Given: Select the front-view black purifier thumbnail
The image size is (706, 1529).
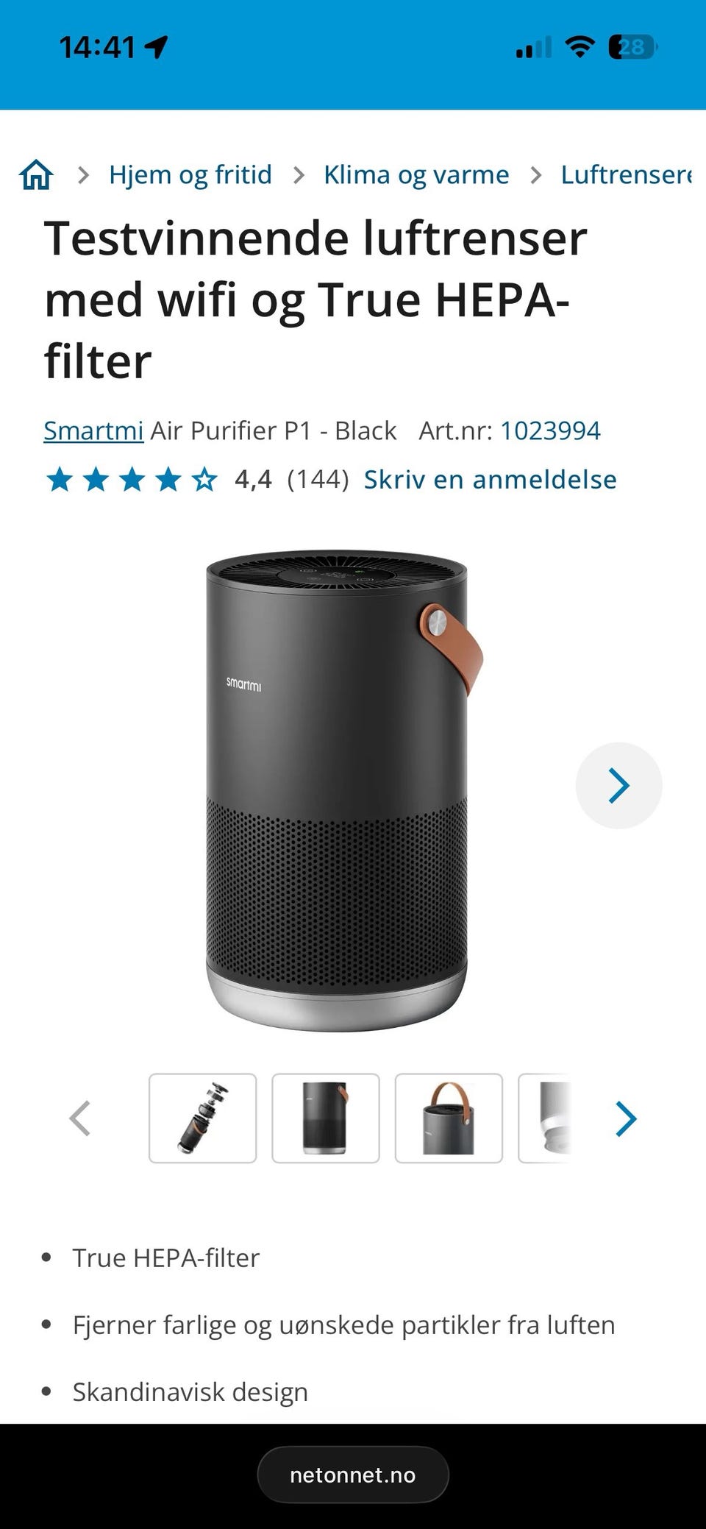Looking at the screenshot, I should click(x=326, y=1118).
